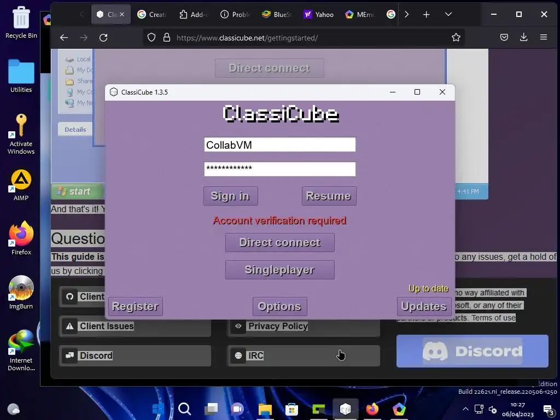Open notification center with 3 badge
Image resolution: width=560 pixels, height=420 pixels.
[548, 410]
